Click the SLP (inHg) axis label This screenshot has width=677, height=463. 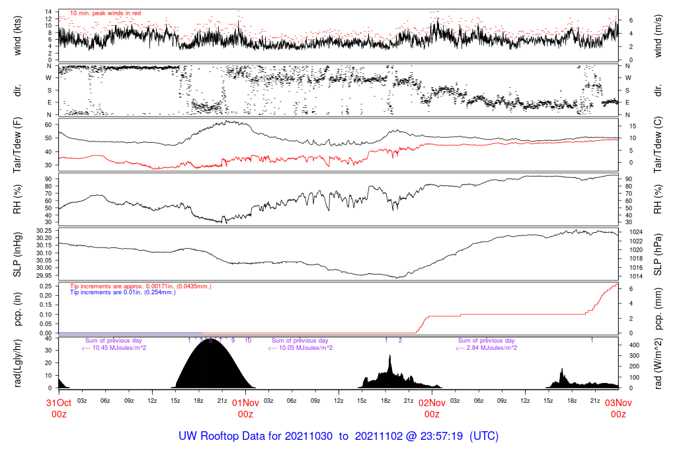18,255
